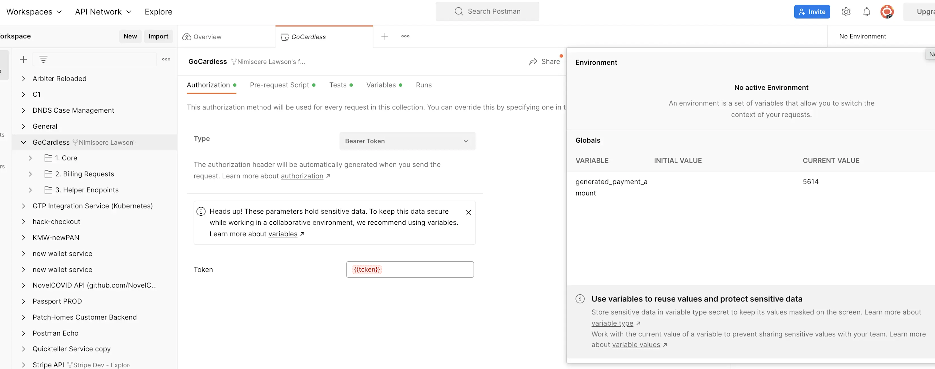Expand the 2. Billing Requests folder

[x=30, y=174]
